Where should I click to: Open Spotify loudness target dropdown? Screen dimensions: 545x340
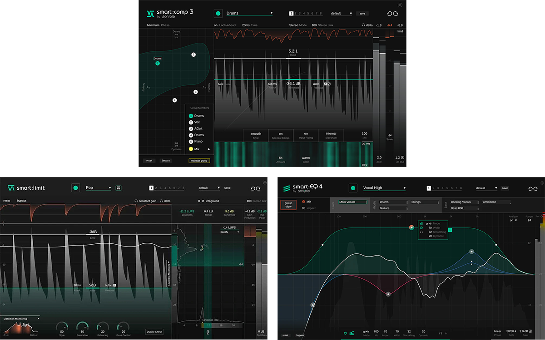(230, 232)
